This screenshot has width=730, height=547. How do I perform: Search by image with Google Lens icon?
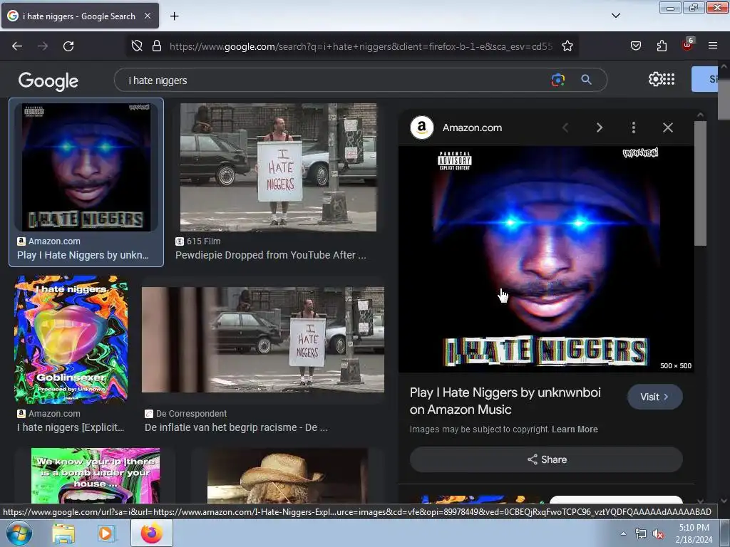[557, 80]
